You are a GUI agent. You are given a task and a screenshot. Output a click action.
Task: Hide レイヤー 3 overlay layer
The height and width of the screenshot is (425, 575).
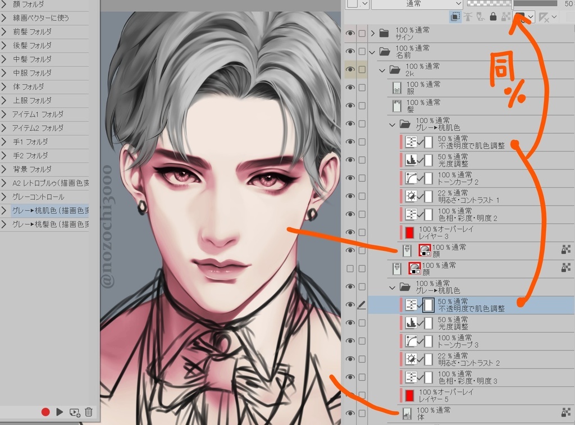(x=350, y=232)
